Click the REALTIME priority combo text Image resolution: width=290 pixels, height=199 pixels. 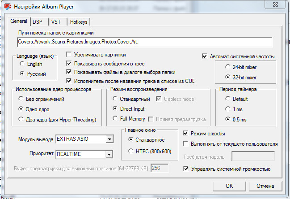69,154
